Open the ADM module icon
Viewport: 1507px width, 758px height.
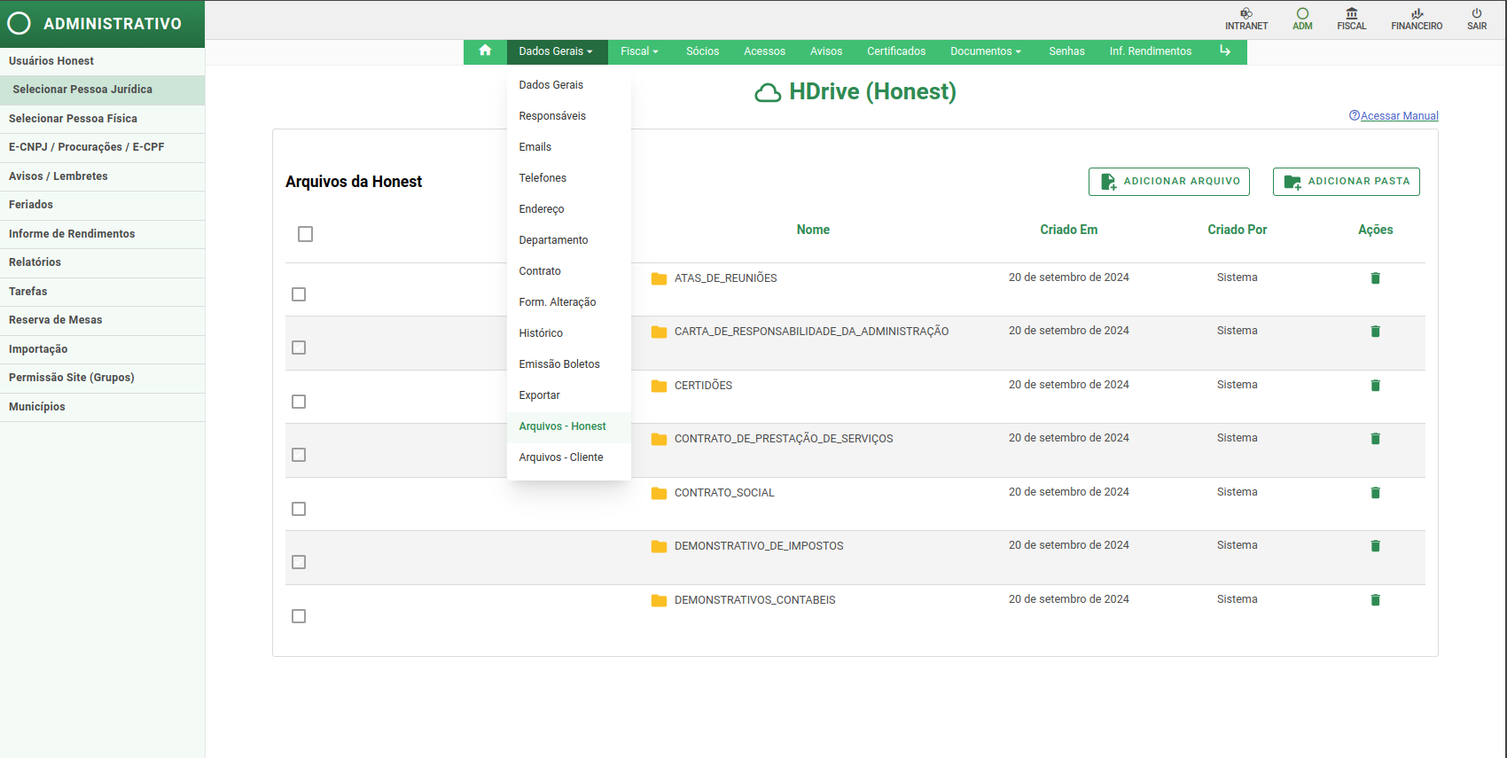[1302, 13]
